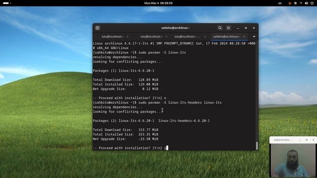Click 'sudo pacman -S linux-lts-headers linux-lts' command
Screen dimensions: 317x178
click(x=180, y=102)
